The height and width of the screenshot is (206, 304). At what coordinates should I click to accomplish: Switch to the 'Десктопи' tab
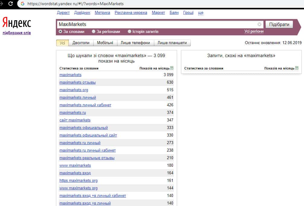(x=81, y=43)
